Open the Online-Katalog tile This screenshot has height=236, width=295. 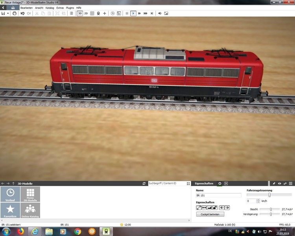(30, 210)
